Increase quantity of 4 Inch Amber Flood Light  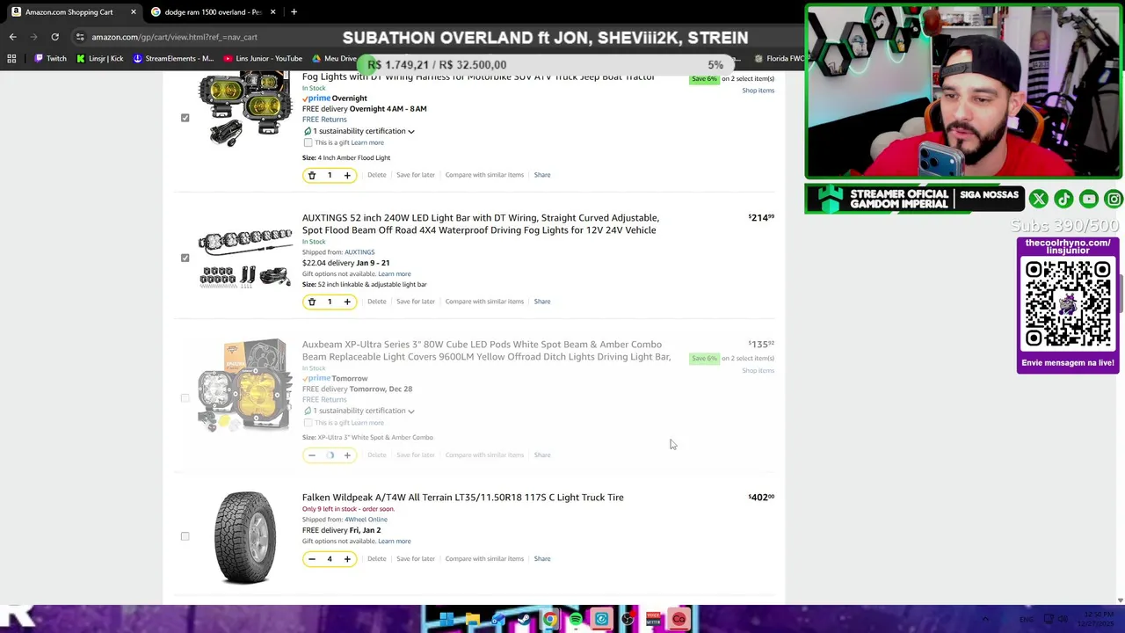coord(347,175)
